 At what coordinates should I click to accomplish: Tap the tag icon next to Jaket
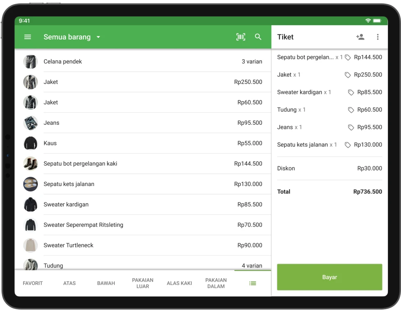pos(348,75)
